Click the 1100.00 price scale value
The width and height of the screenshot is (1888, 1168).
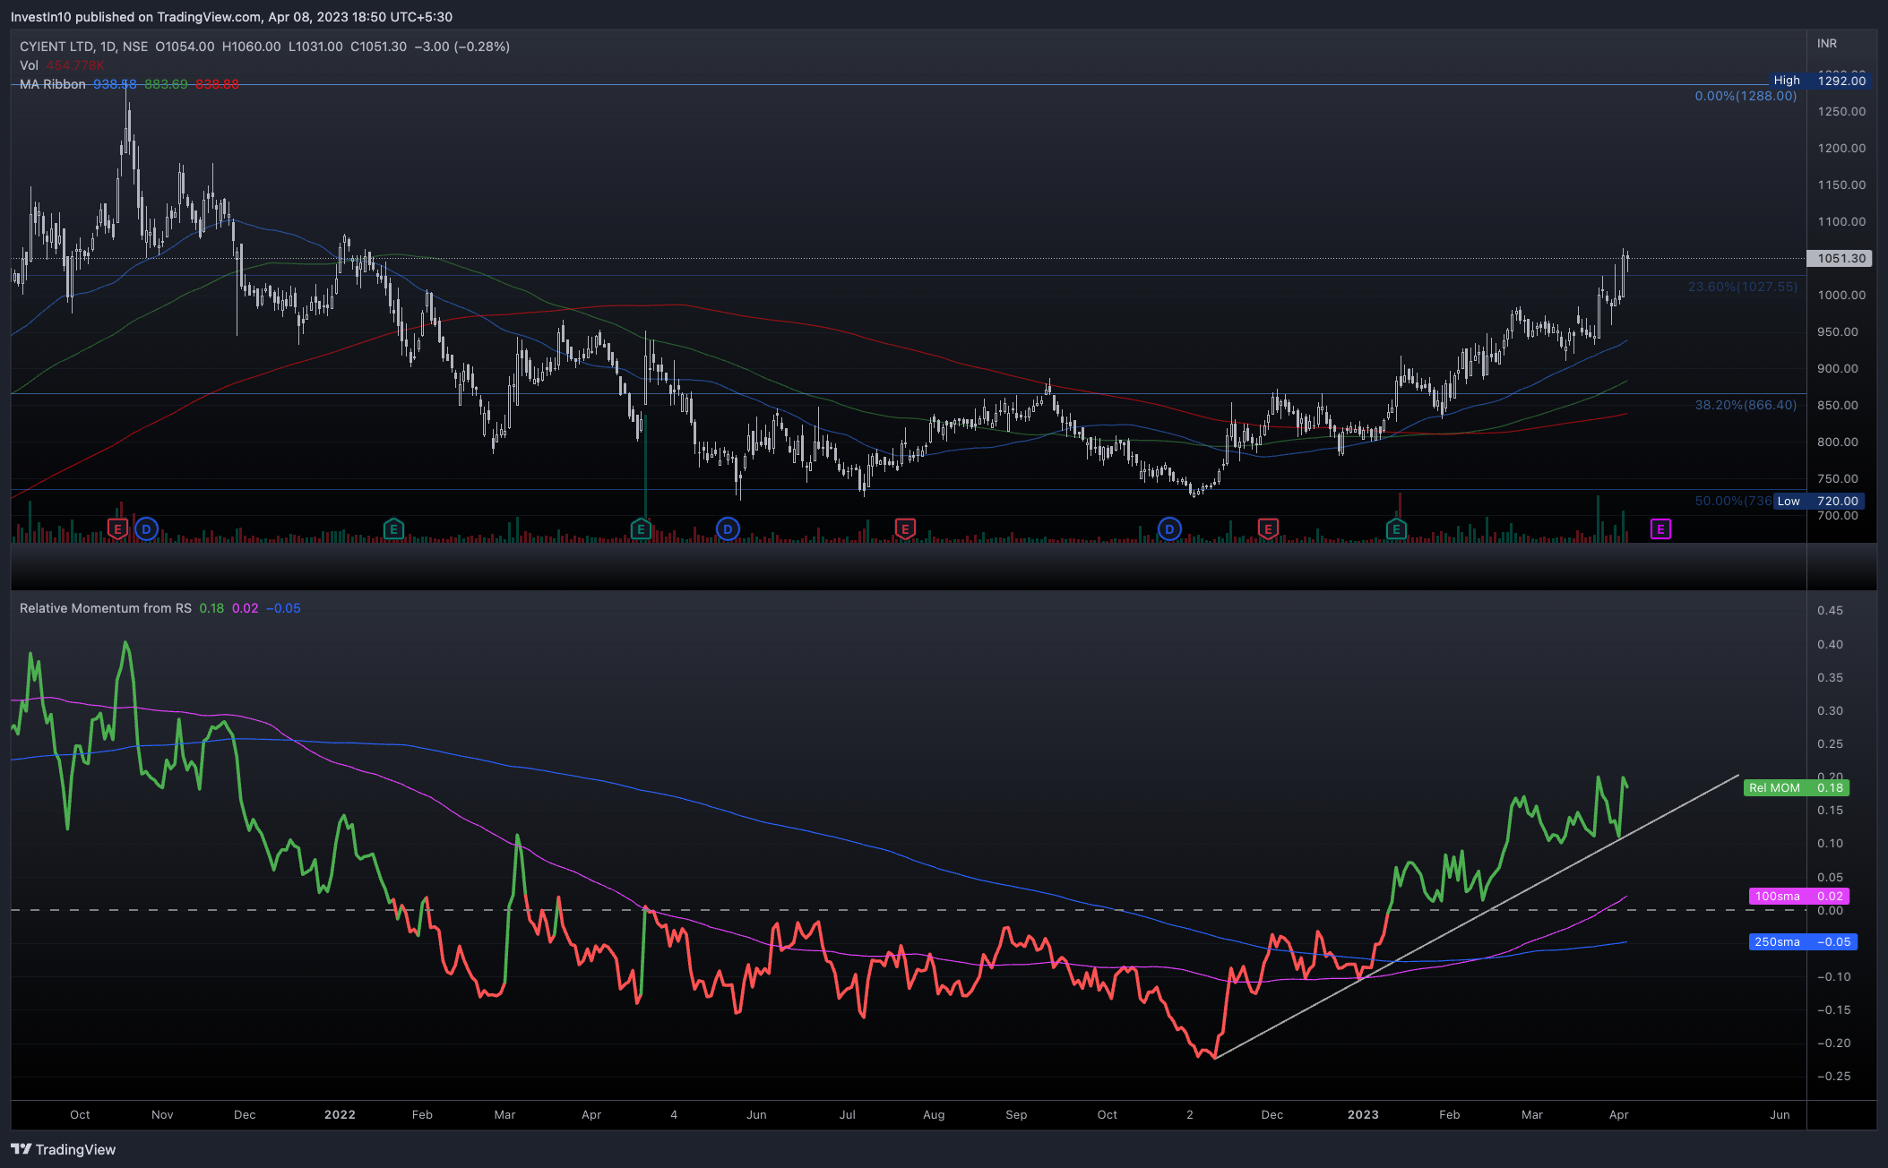[x=1841, y=221]
